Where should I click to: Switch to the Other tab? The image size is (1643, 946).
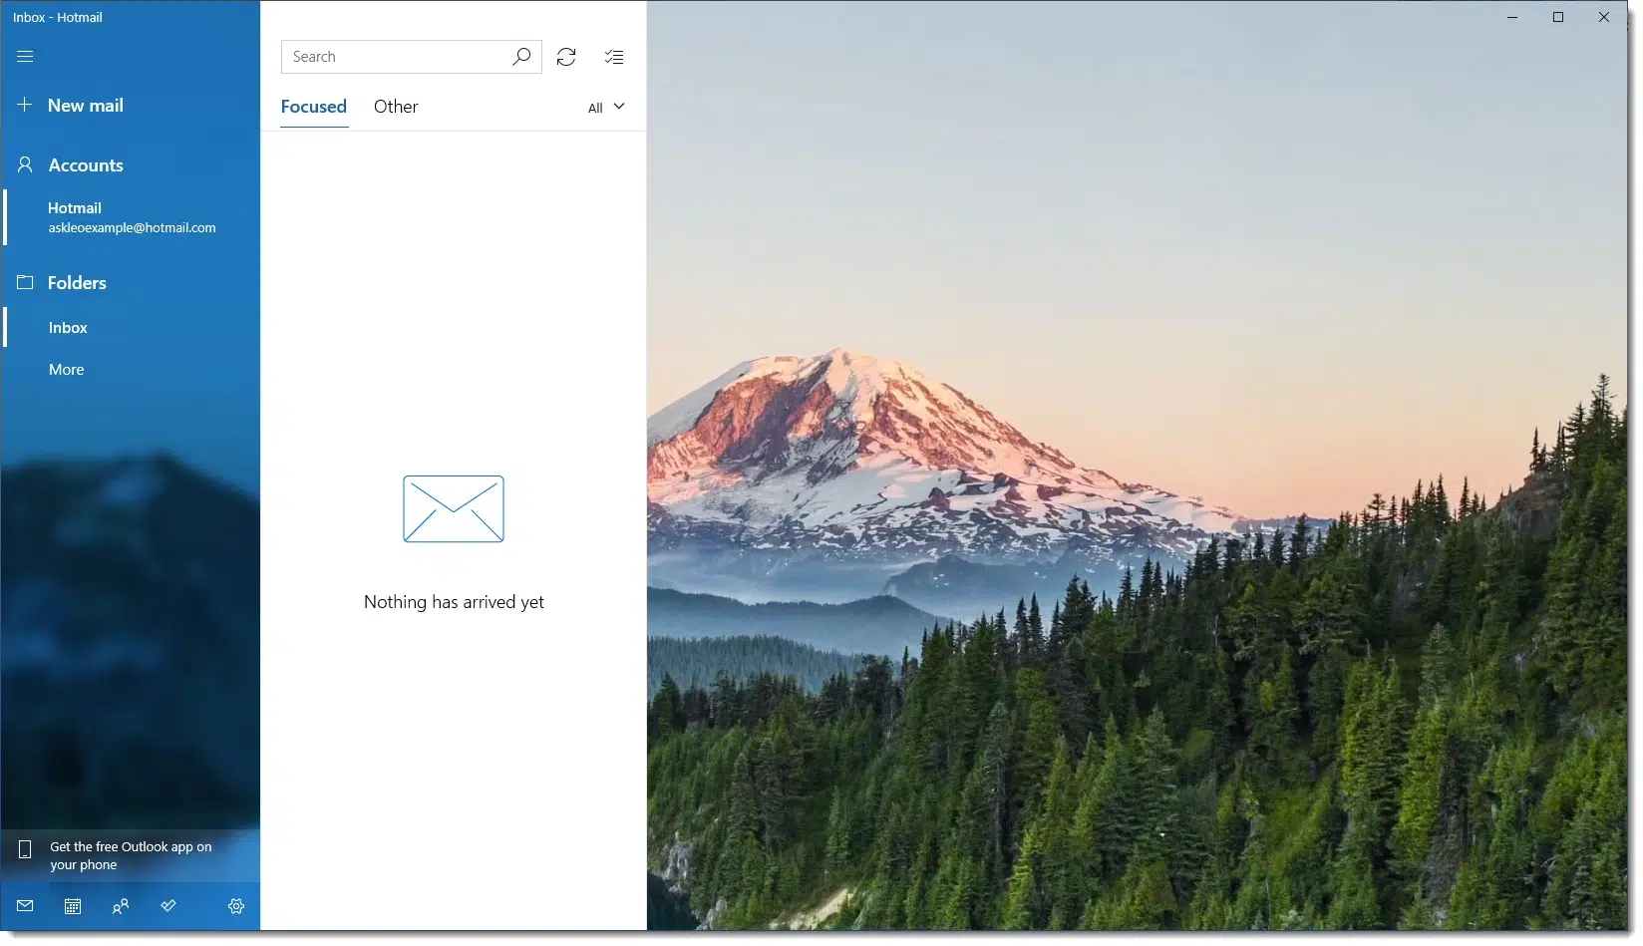pos(396,107)
